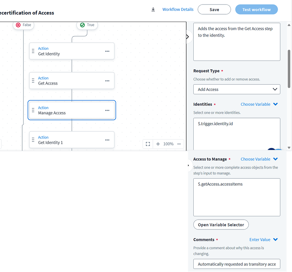Zoom out using the minus icon
The height and width of the screenshot is (272, 292).
(179, 144)
